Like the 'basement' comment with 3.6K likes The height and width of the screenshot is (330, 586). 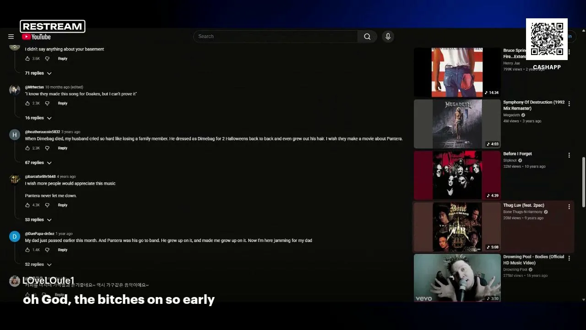27,59
